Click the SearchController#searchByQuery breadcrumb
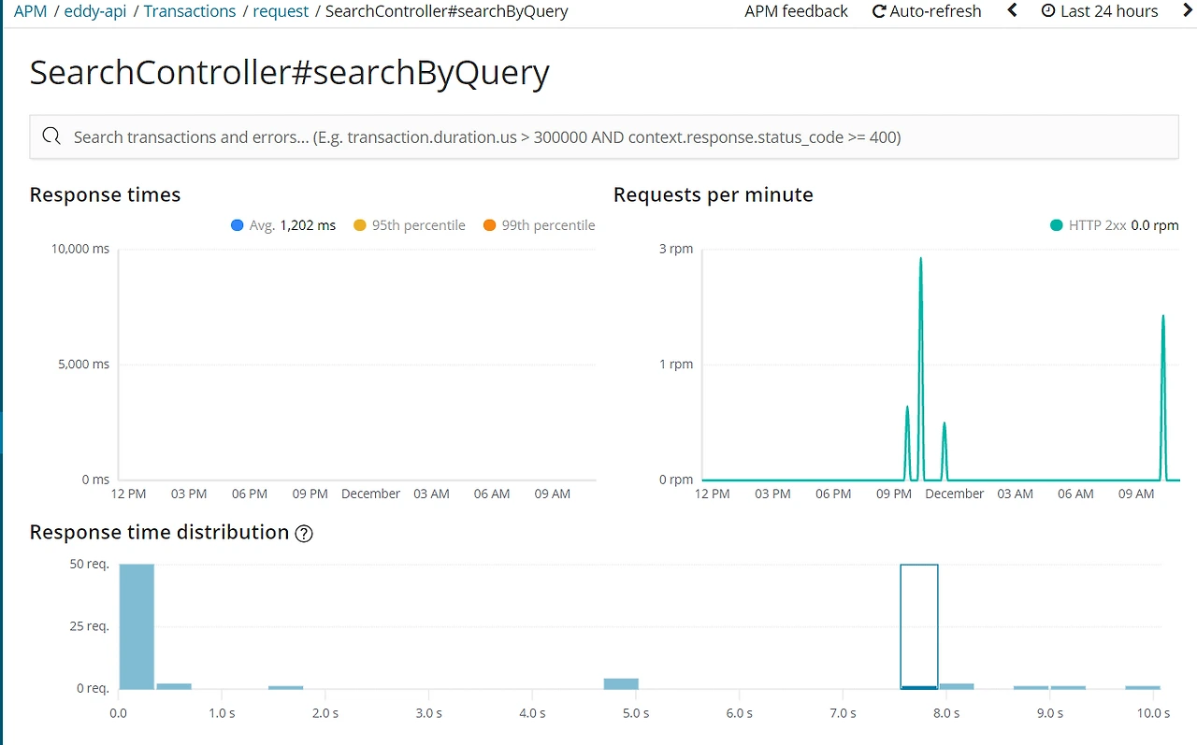The height and width of the screenshot is (745, 1197). [x=447, y=11]
